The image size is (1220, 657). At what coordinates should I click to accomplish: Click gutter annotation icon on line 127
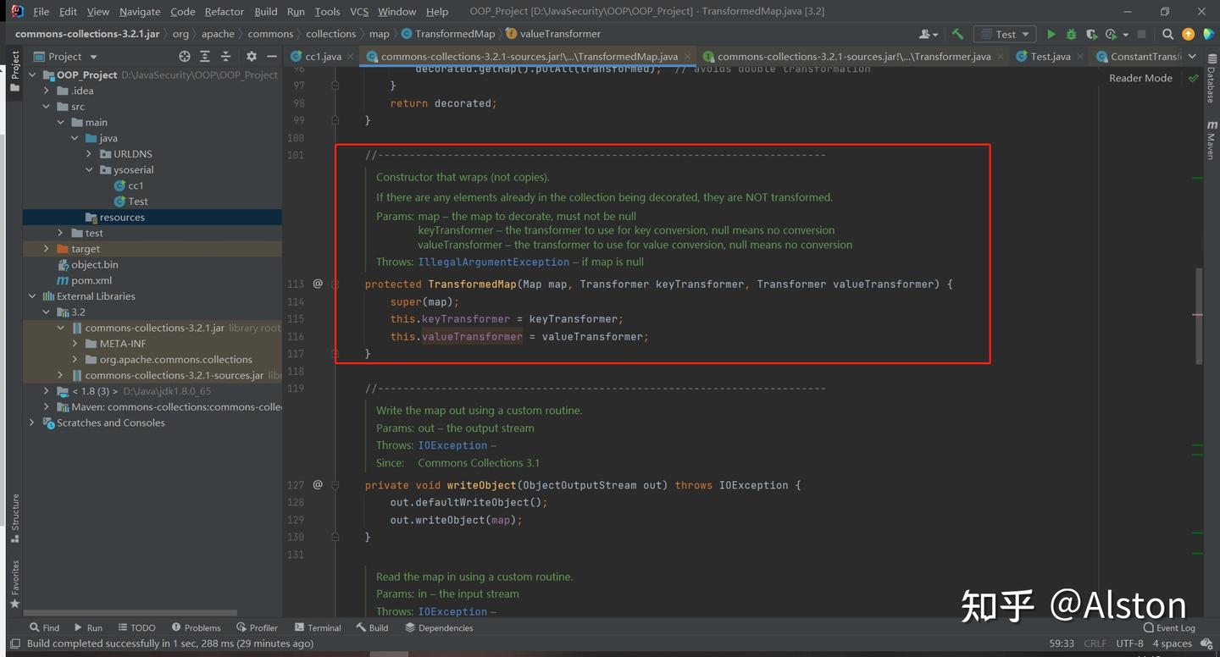click(x=318, y=484)
